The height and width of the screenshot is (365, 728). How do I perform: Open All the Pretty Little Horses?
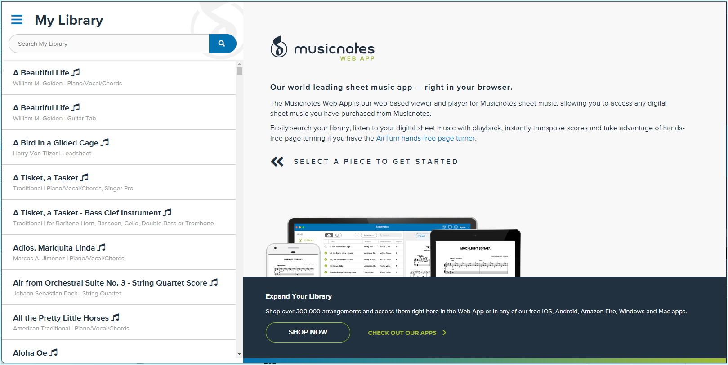coord(119,322)
